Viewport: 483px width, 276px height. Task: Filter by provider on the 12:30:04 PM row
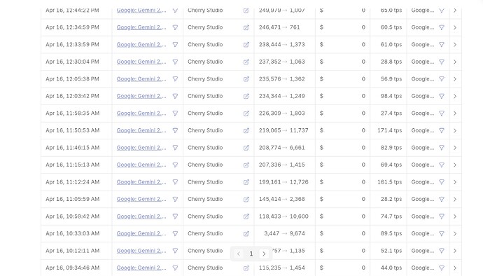coord(442,62)
